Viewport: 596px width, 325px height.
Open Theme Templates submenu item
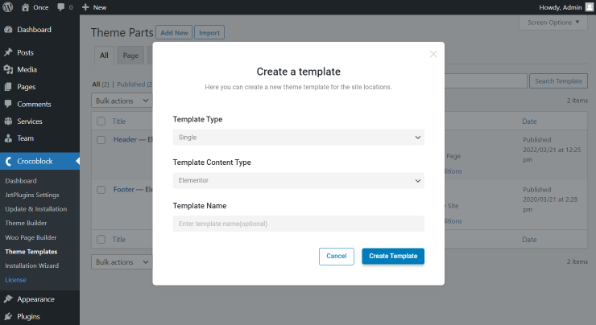point(31,252)
